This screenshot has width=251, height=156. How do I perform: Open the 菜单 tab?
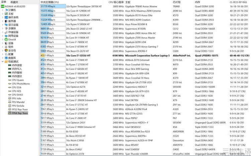4,2
